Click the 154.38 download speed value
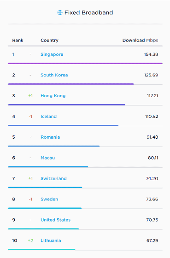 click(151, 54)
